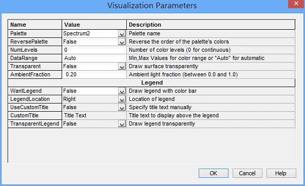Open the Palette dropdown arrow
Image resolution: width=305 pixels, height=186 pixels.
pyautogui.click(x=122, y=34)
